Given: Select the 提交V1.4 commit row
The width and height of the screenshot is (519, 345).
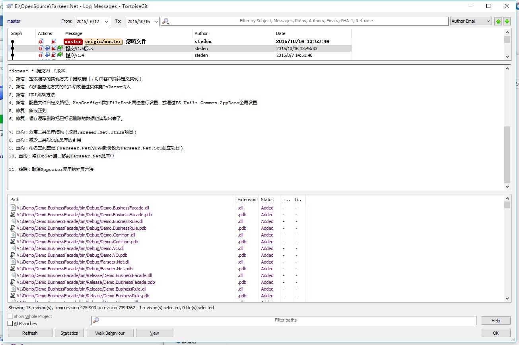Looking at the screenshot, I should coord(180,55).
